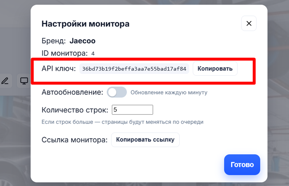Click the ID монитора label
Screen dimensions: 289x186
click(x=65, y=53)
